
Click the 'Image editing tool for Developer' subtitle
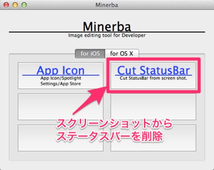pyautogui.click(x=107, y=35)
